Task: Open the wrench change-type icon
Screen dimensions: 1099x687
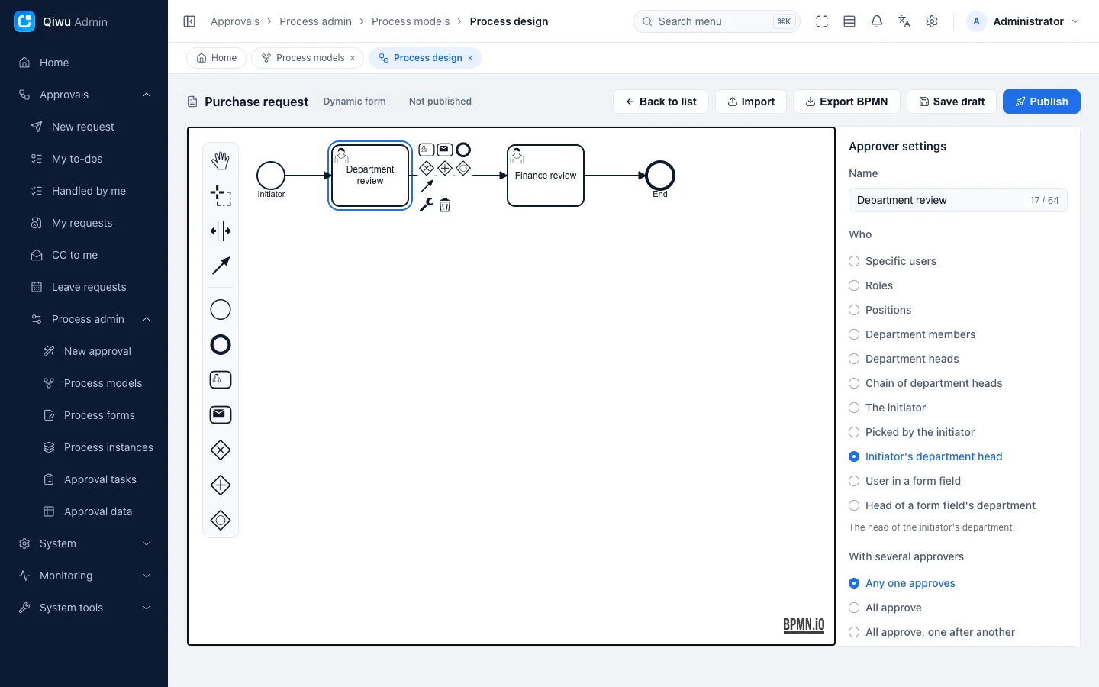Action: [x=427, y=205]
